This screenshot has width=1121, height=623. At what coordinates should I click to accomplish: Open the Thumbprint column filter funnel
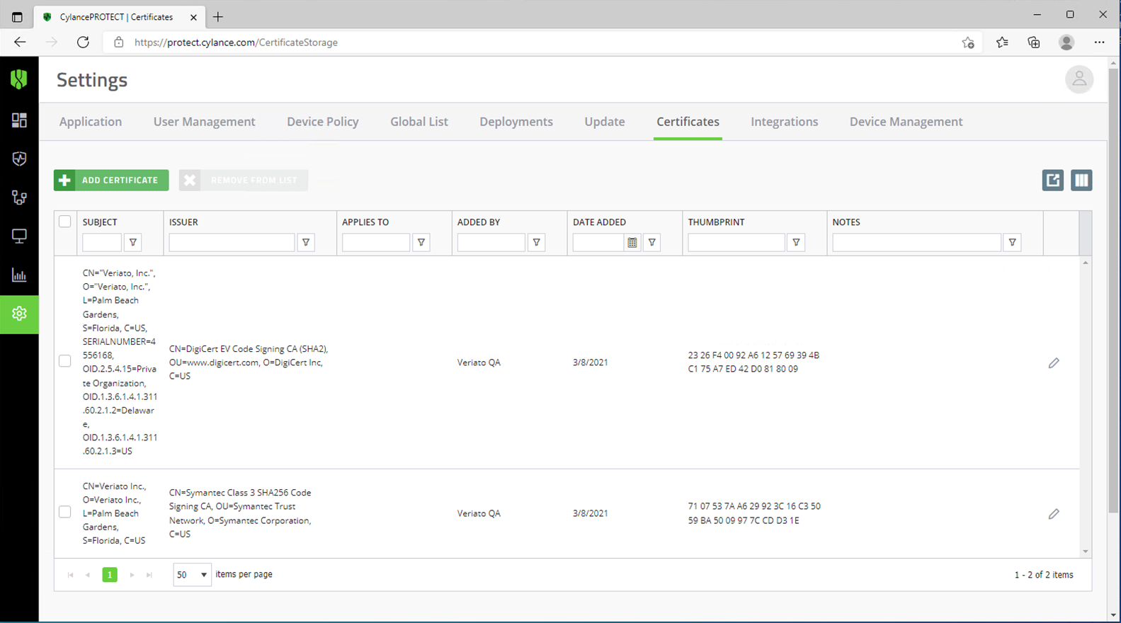click(796, 242)
